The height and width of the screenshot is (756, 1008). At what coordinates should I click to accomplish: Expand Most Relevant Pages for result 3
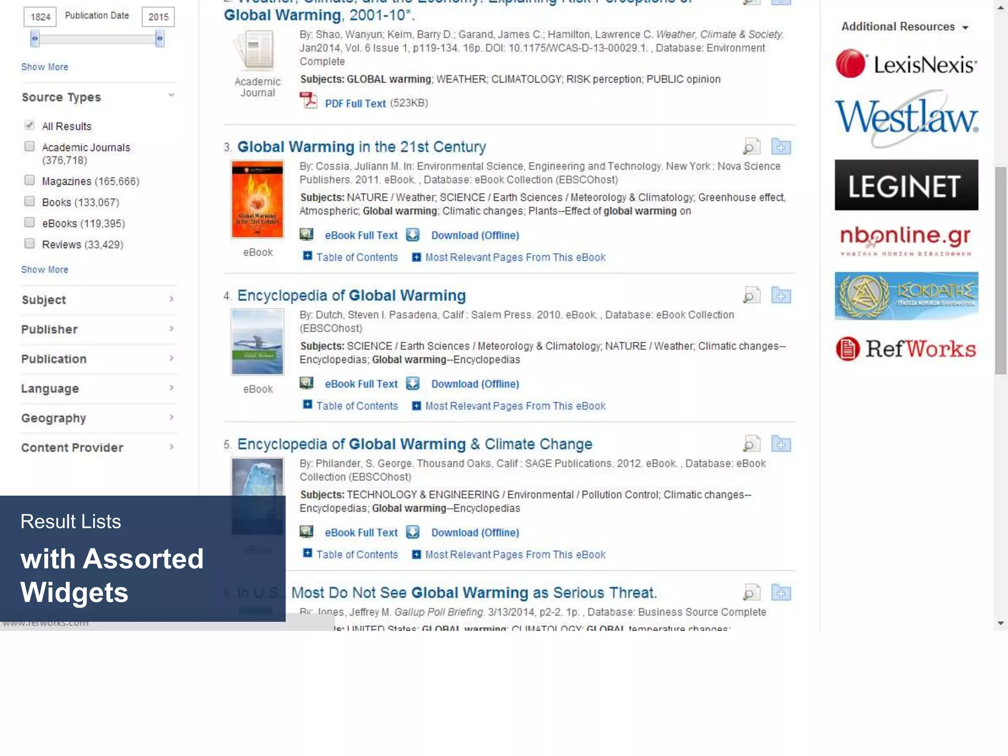pyautogui.click(x=509, y=257)
